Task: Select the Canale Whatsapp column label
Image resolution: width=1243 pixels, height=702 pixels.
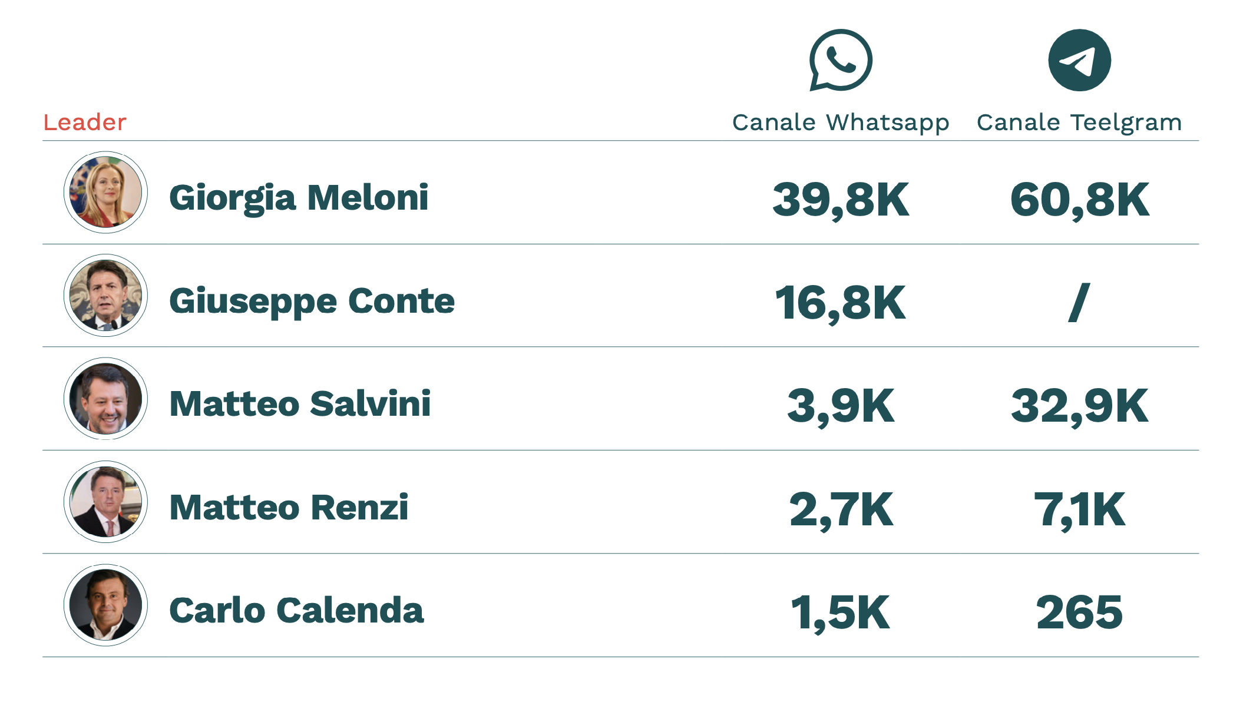Action: coord(841,122)
